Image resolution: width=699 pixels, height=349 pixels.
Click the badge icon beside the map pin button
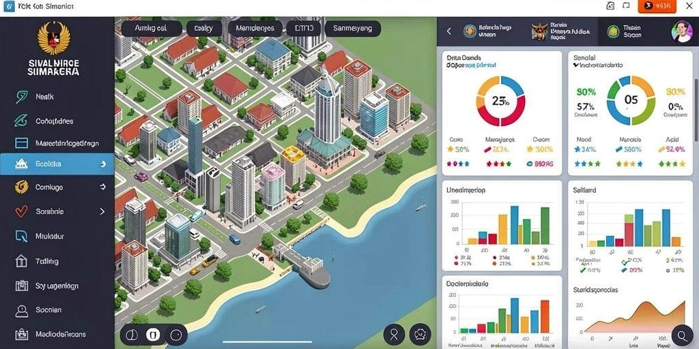420,334
